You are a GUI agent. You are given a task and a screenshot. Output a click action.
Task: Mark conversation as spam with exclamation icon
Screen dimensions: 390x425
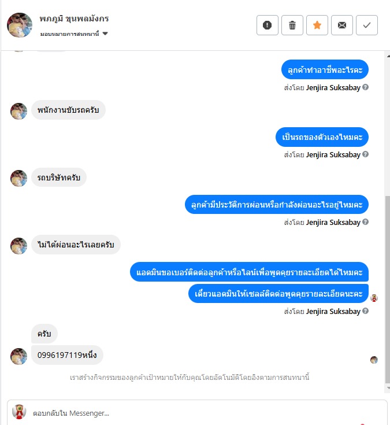(268, 25)
